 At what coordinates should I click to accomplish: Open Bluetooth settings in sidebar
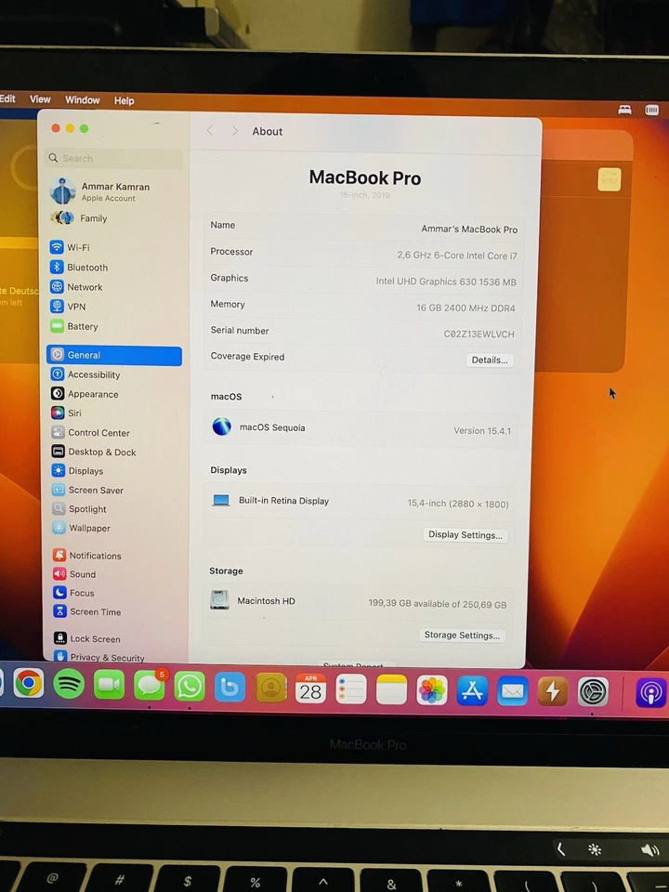coord(78,267)
